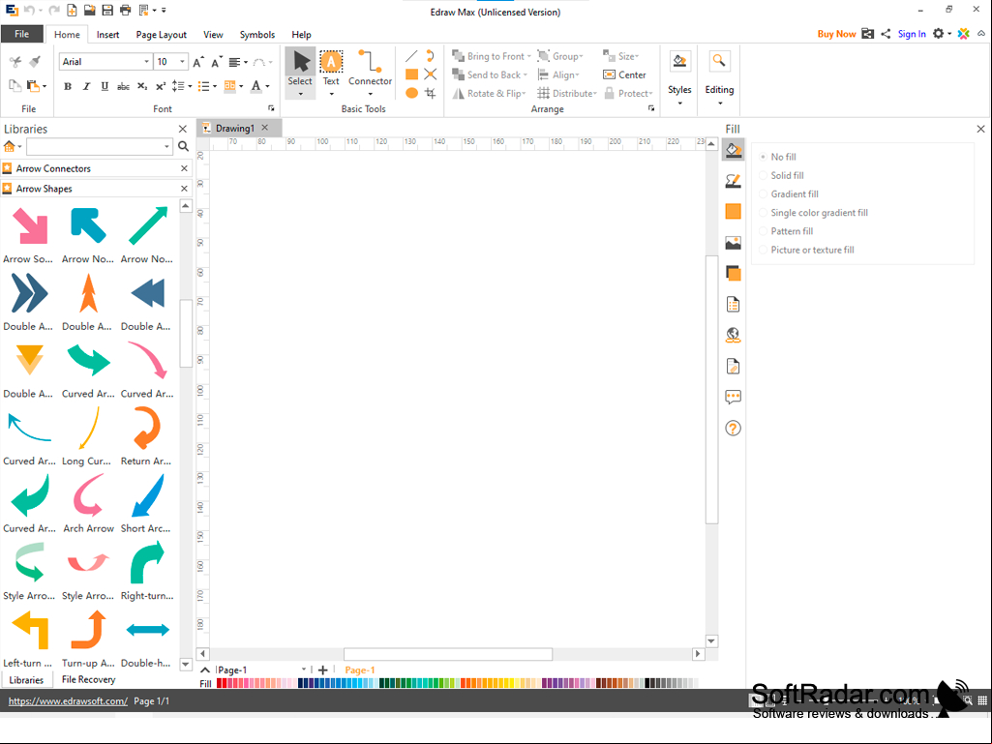
Task: Click the Print icon in title bar
Action: click(x=125, y=10)
